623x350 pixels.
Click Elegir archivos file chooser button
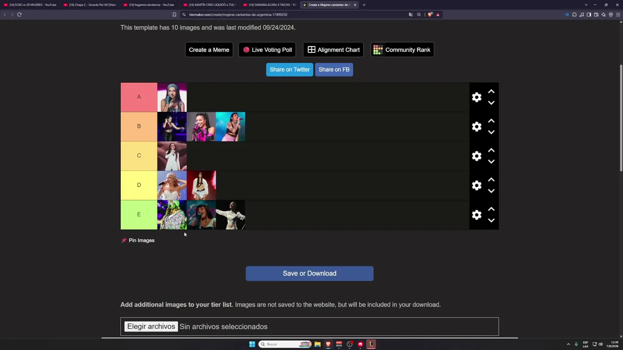click(151, 327)
